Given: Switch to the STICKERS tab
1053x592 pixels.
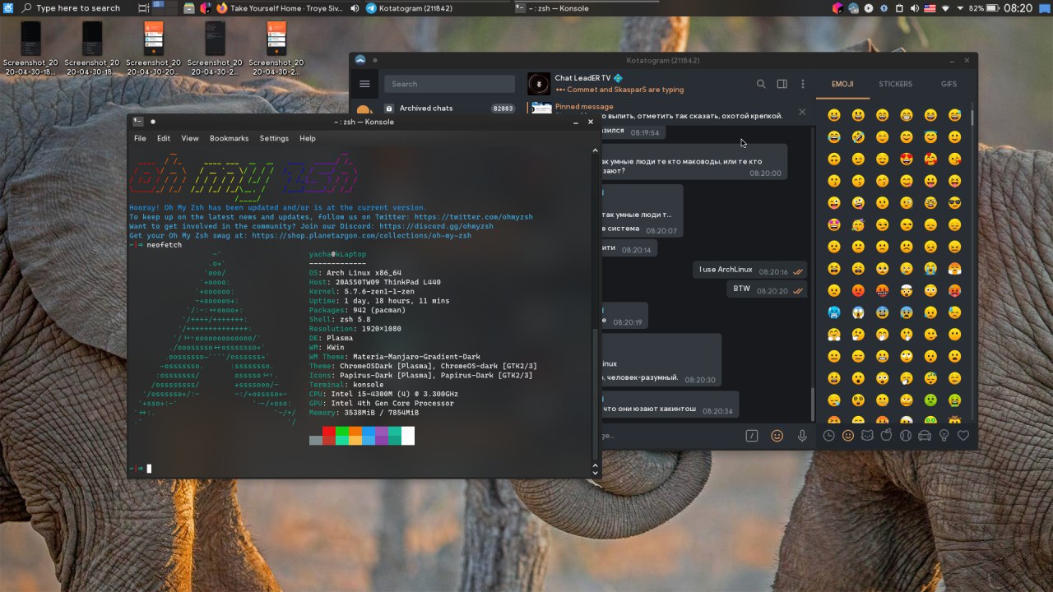Looking at the screenshot, I should tap(895, 84).
